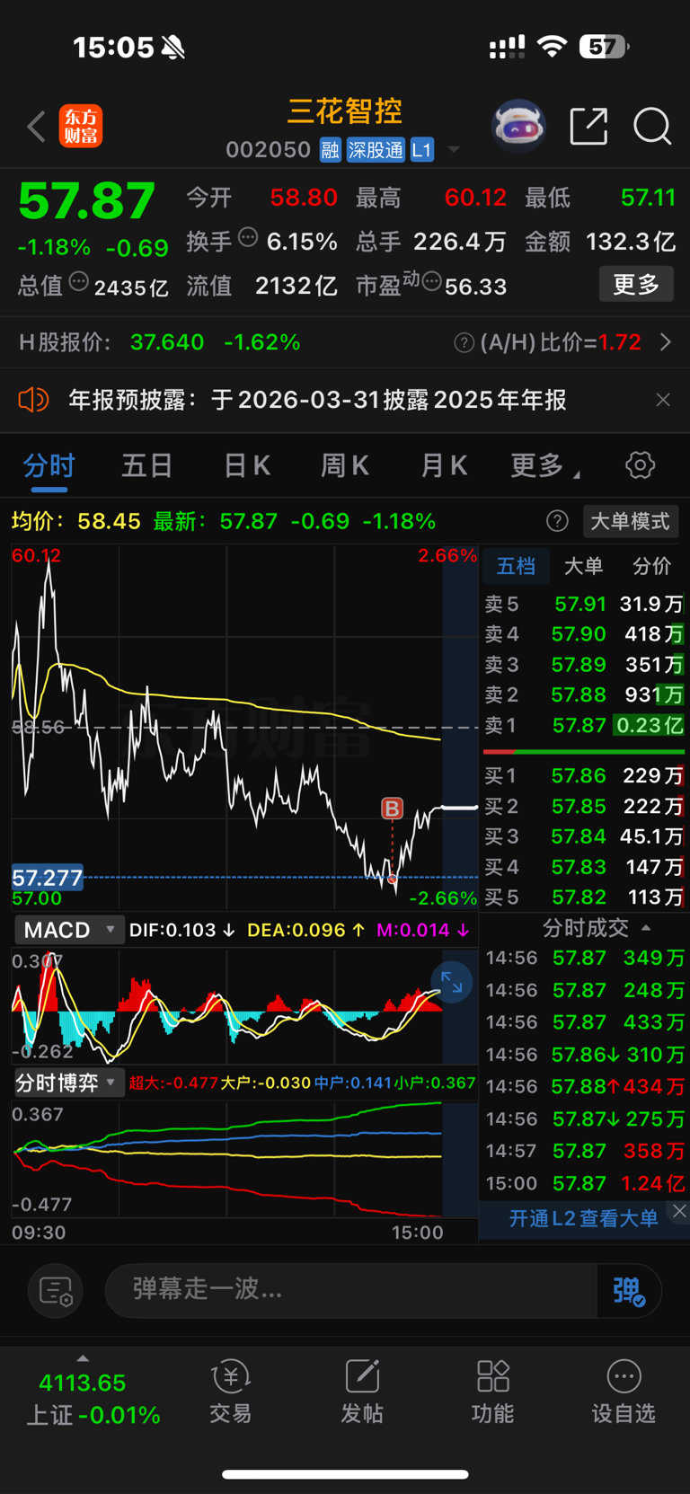Open 更多 quote details button
Image resolution: width=690 pixels, height=1494 pixels.
(x=636, y=285)
